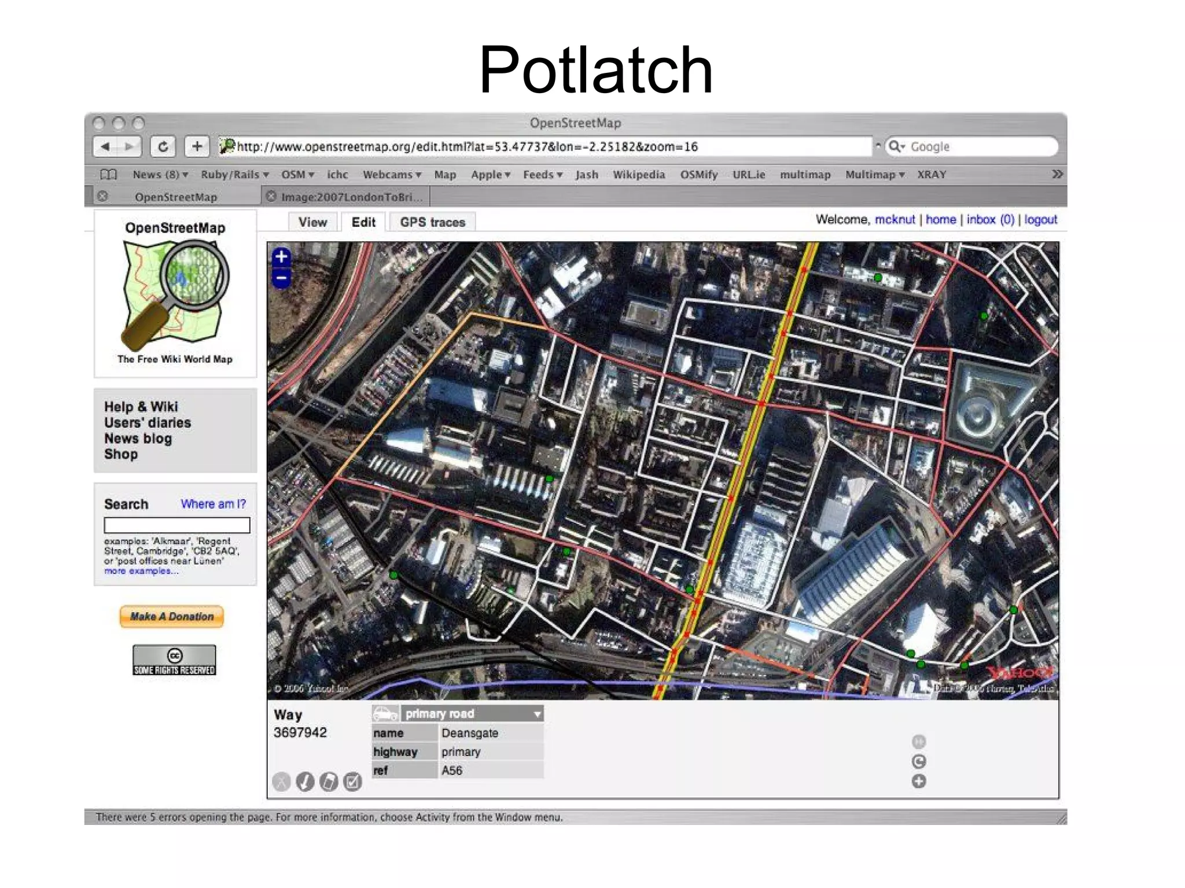This screenshot has height=888, width=1185.
Task: Open the Shop link
Action: (x=121, y=454)
